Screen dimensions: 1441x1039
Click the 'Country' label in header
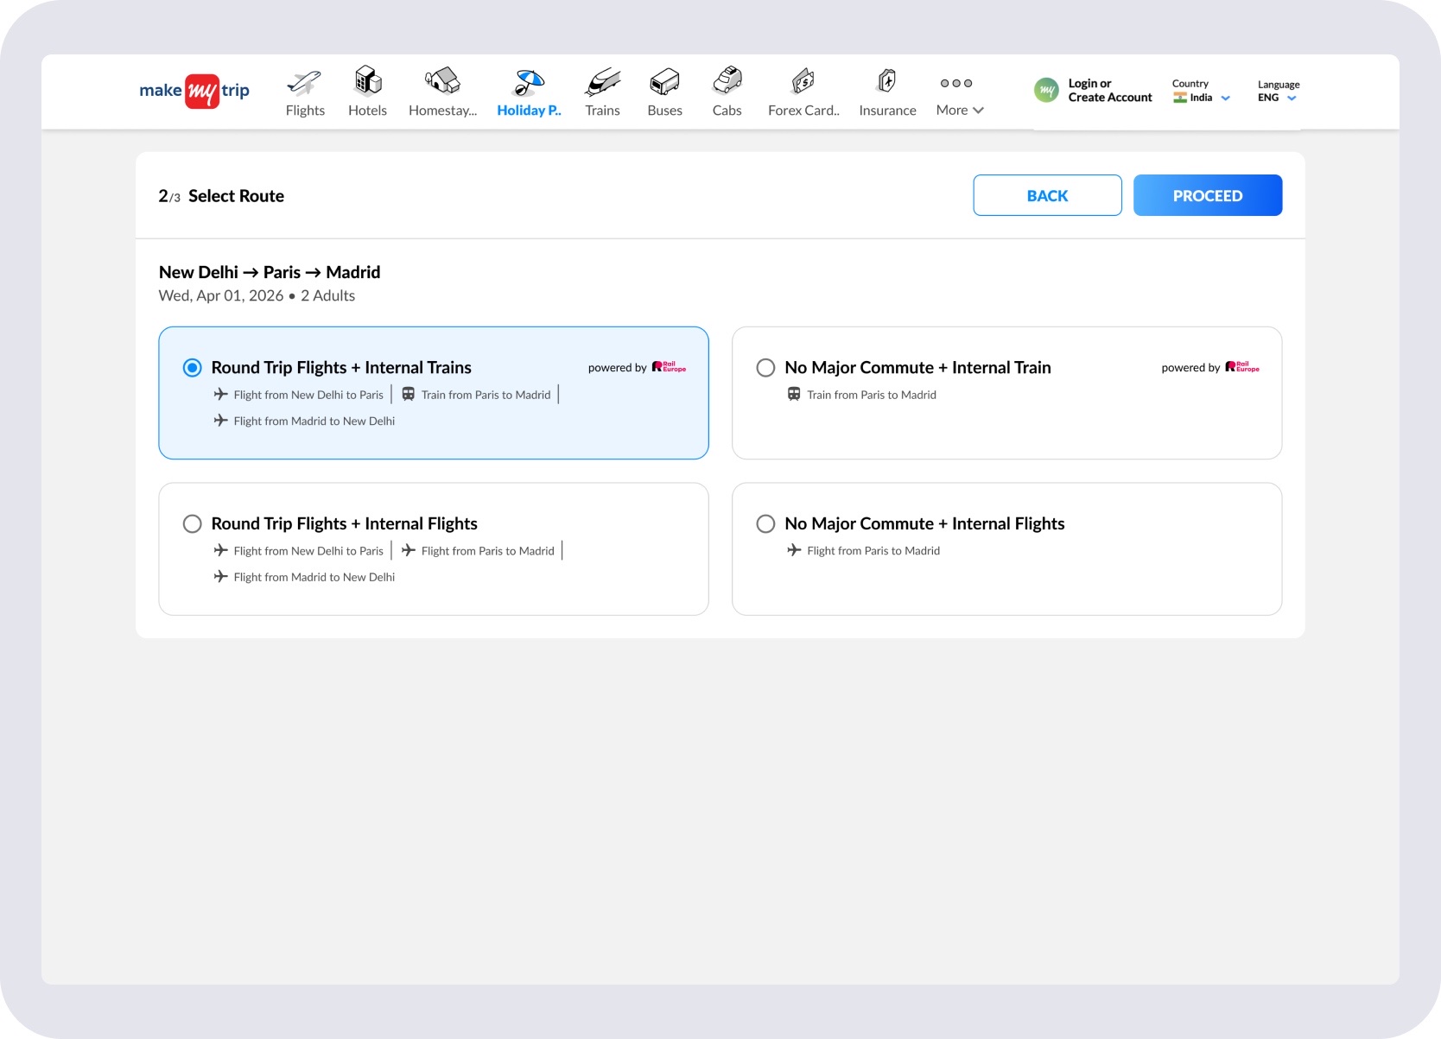point(1190,84)
